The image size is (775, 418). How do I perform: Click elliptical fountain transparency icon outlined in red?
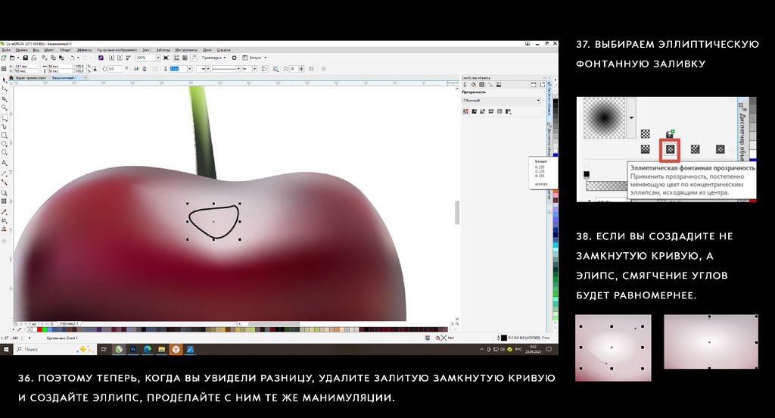(670, 149)
